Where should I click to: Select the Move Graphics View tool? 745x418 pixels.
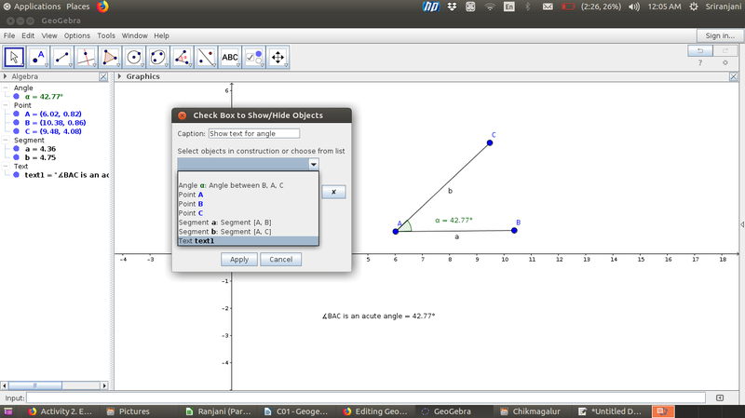[278, 57]
